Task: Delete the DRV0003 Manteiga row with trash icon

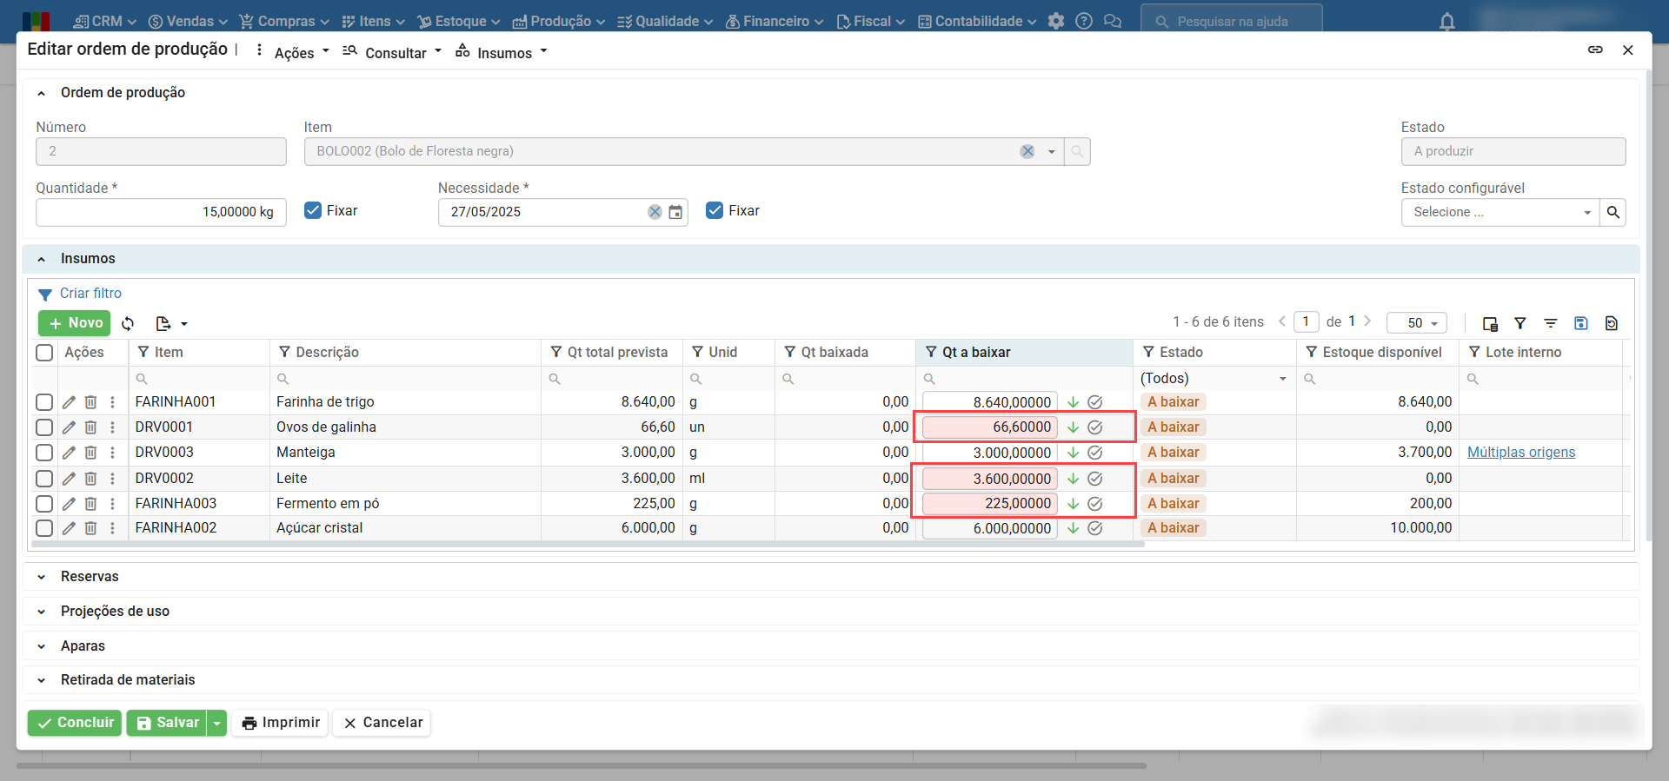Action: pos(90,453)
